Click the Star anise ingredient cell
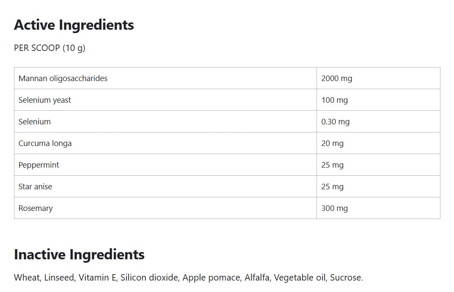 (35, 187)
